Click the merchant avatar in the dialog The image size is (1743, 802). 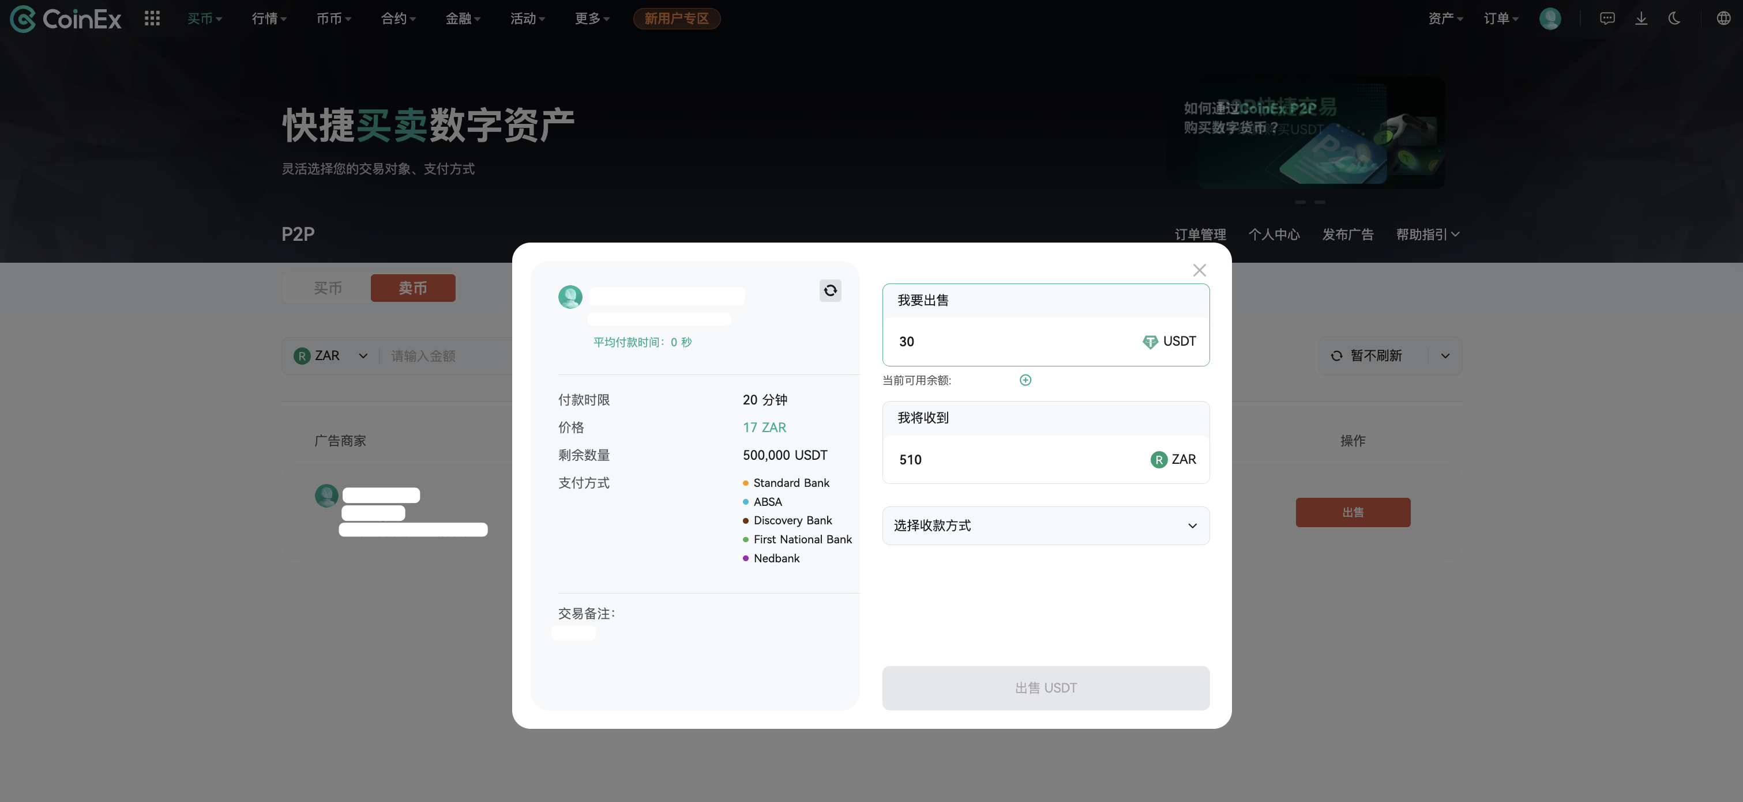point(570,297)
